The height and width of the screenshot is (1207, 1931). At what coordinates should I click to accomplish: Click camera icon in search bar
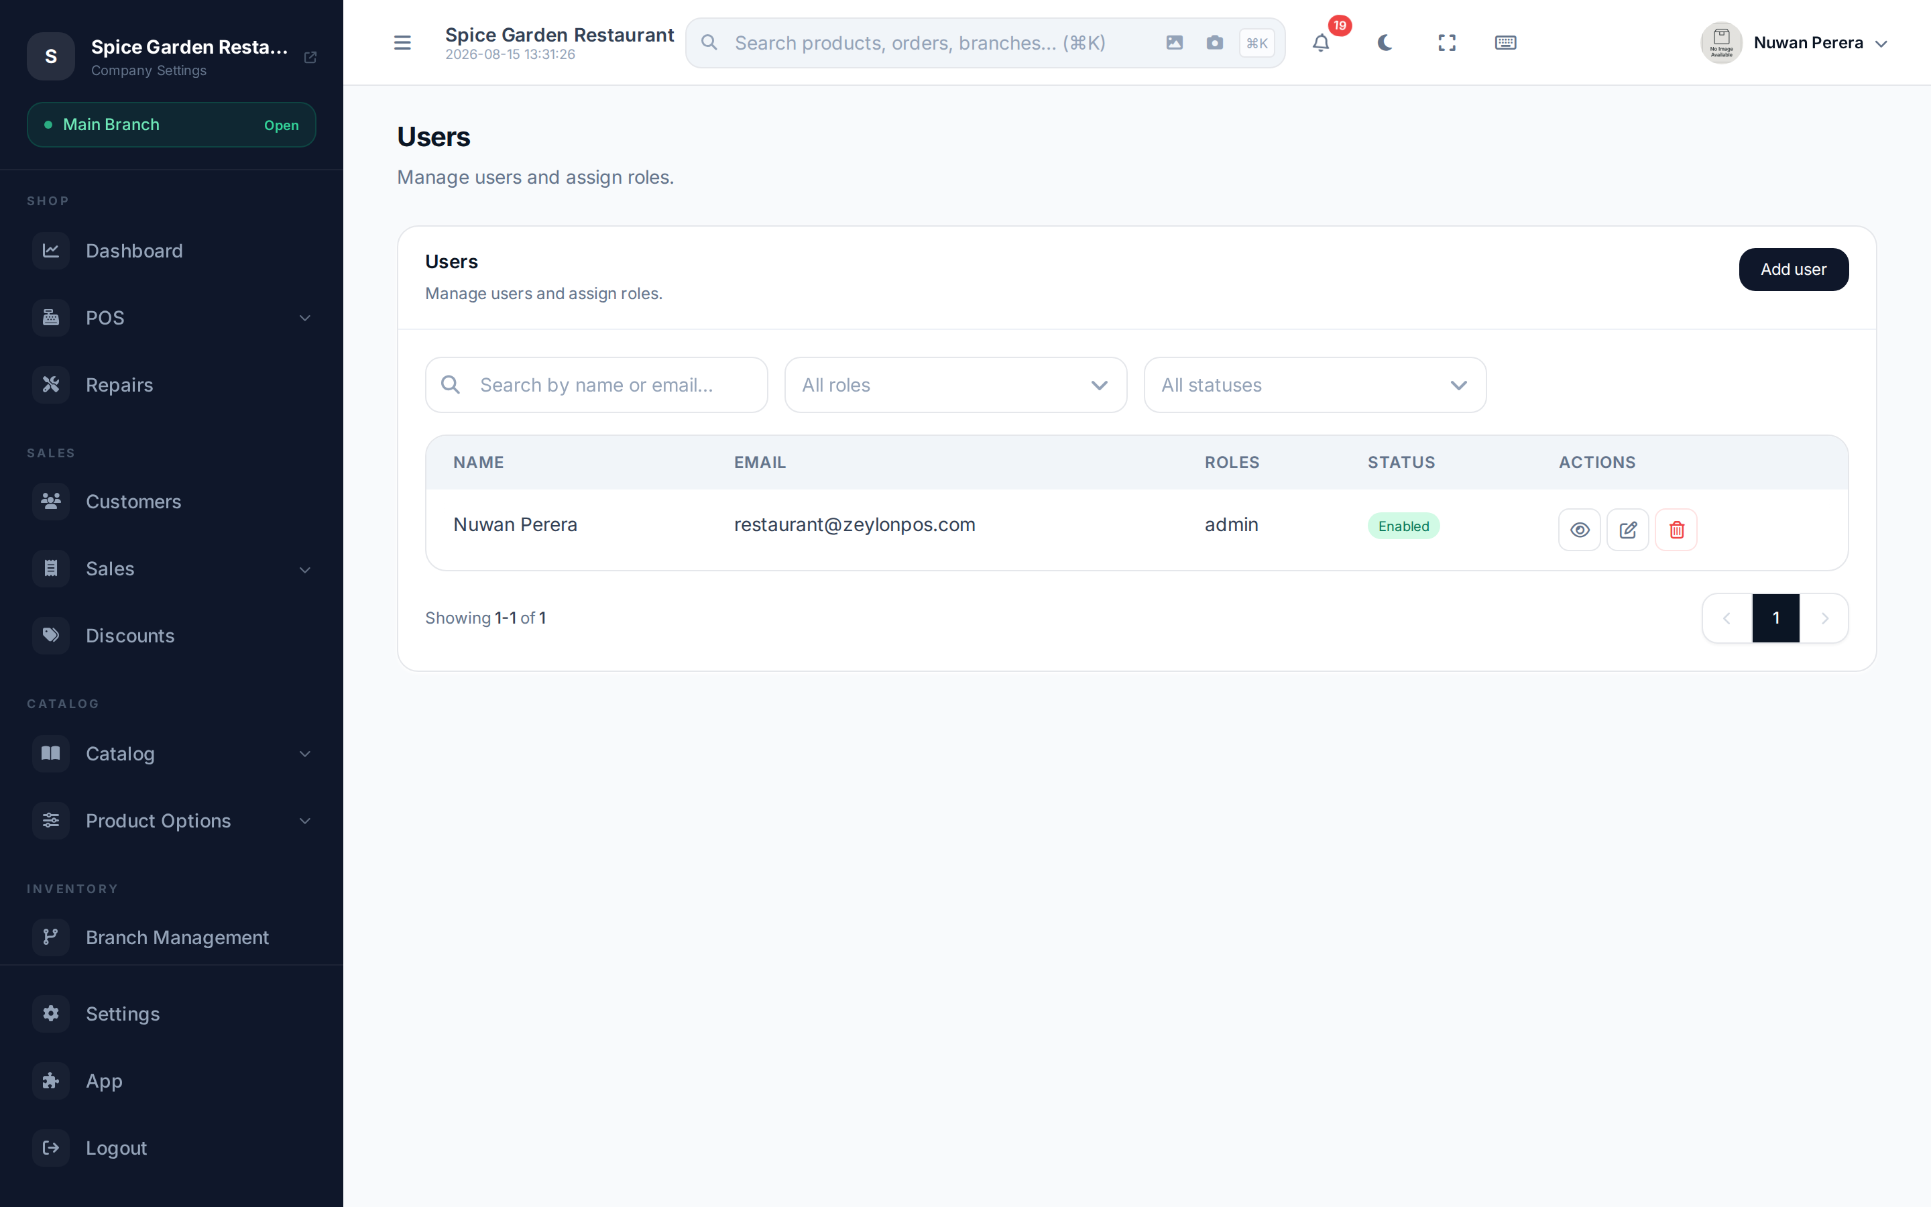click(x=1214, y=42)
